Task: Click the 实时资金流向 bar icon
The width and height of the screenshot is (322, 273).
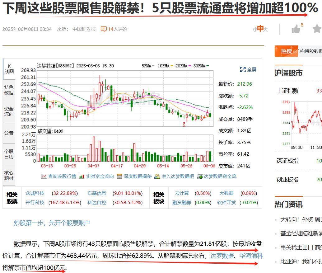Action: click(x=82, y=176)
